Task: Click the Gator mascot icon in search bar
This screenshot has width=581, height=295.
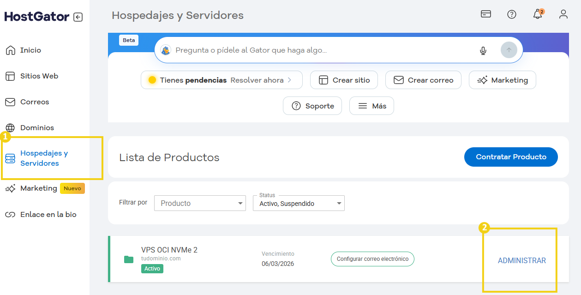Action: [x=166, y=49]
